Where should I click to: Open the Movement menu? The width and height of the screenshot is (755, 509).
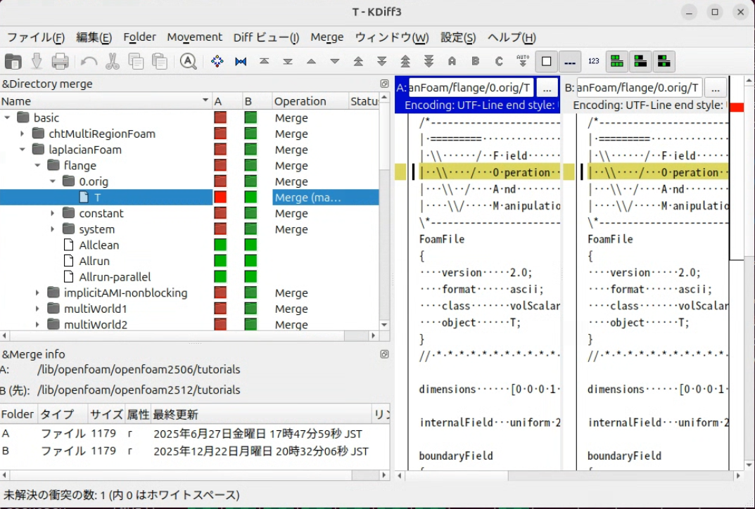(x=194, y=37)
